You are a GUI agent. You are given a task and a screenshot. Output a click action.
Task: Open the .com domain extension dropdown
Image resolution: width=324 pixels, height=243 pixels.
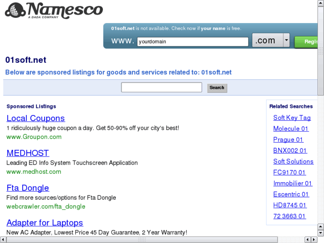(x=271, y=40)
